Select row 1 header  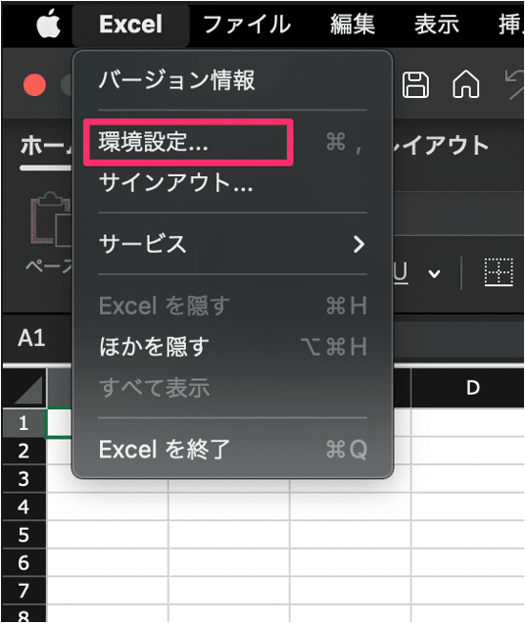(24, 423)
